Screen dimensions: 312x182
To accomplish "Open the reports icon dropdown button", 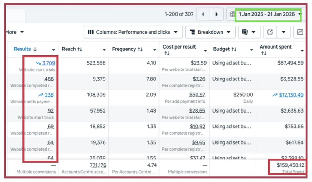I will point(249,32).
